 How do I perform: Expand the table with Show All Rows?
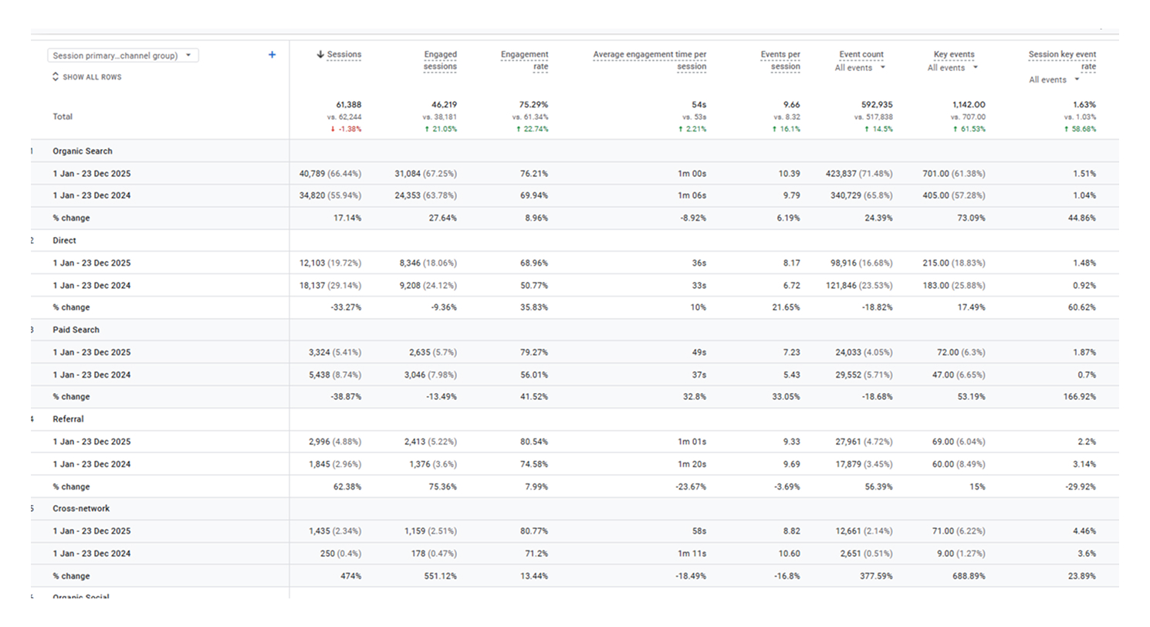[x=86, y=77]
